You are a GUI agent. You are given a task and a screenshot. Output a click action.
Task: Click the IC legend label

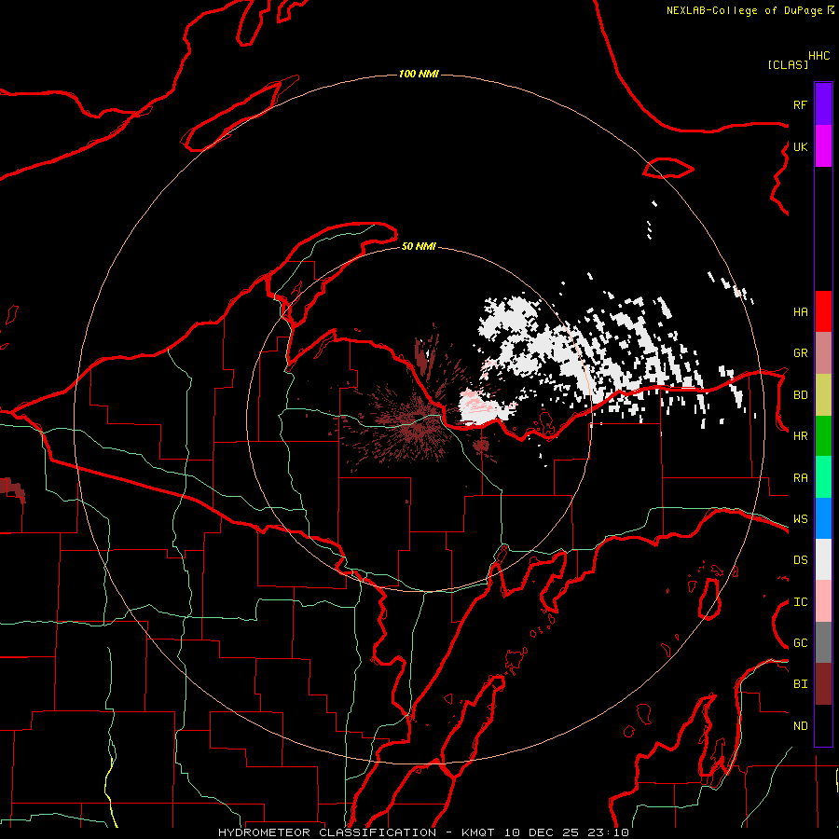click(800, 602)
